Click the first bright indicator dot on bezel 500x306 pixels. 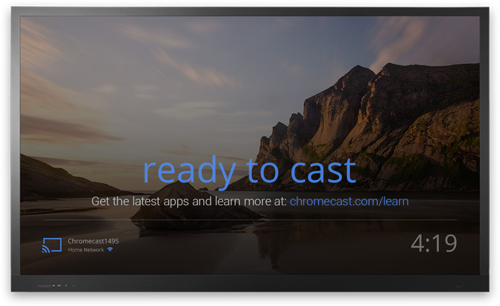pyautogui.click(x=54, y=286)
